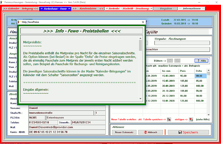Click the Hilfe question mark button

coord(201,61)
